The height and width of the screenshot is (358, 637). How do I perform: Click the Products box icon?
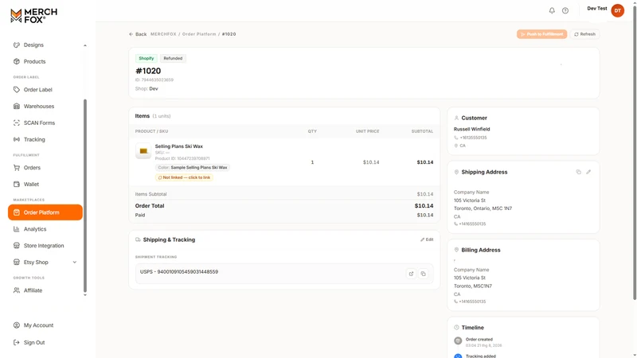click(x=17, y=62)
